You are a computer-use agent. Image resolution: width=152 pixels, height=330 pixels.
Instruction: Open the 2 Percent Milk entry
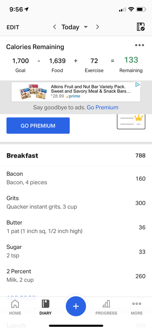tap(76, 276)
